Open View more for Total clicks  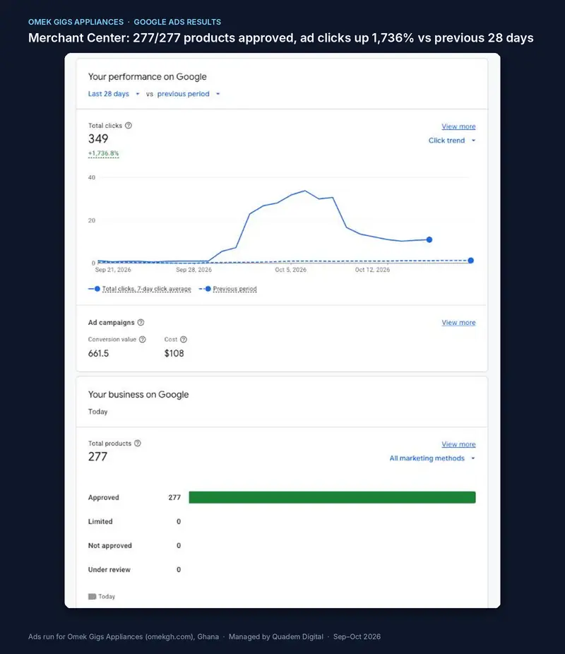(458, 126)
